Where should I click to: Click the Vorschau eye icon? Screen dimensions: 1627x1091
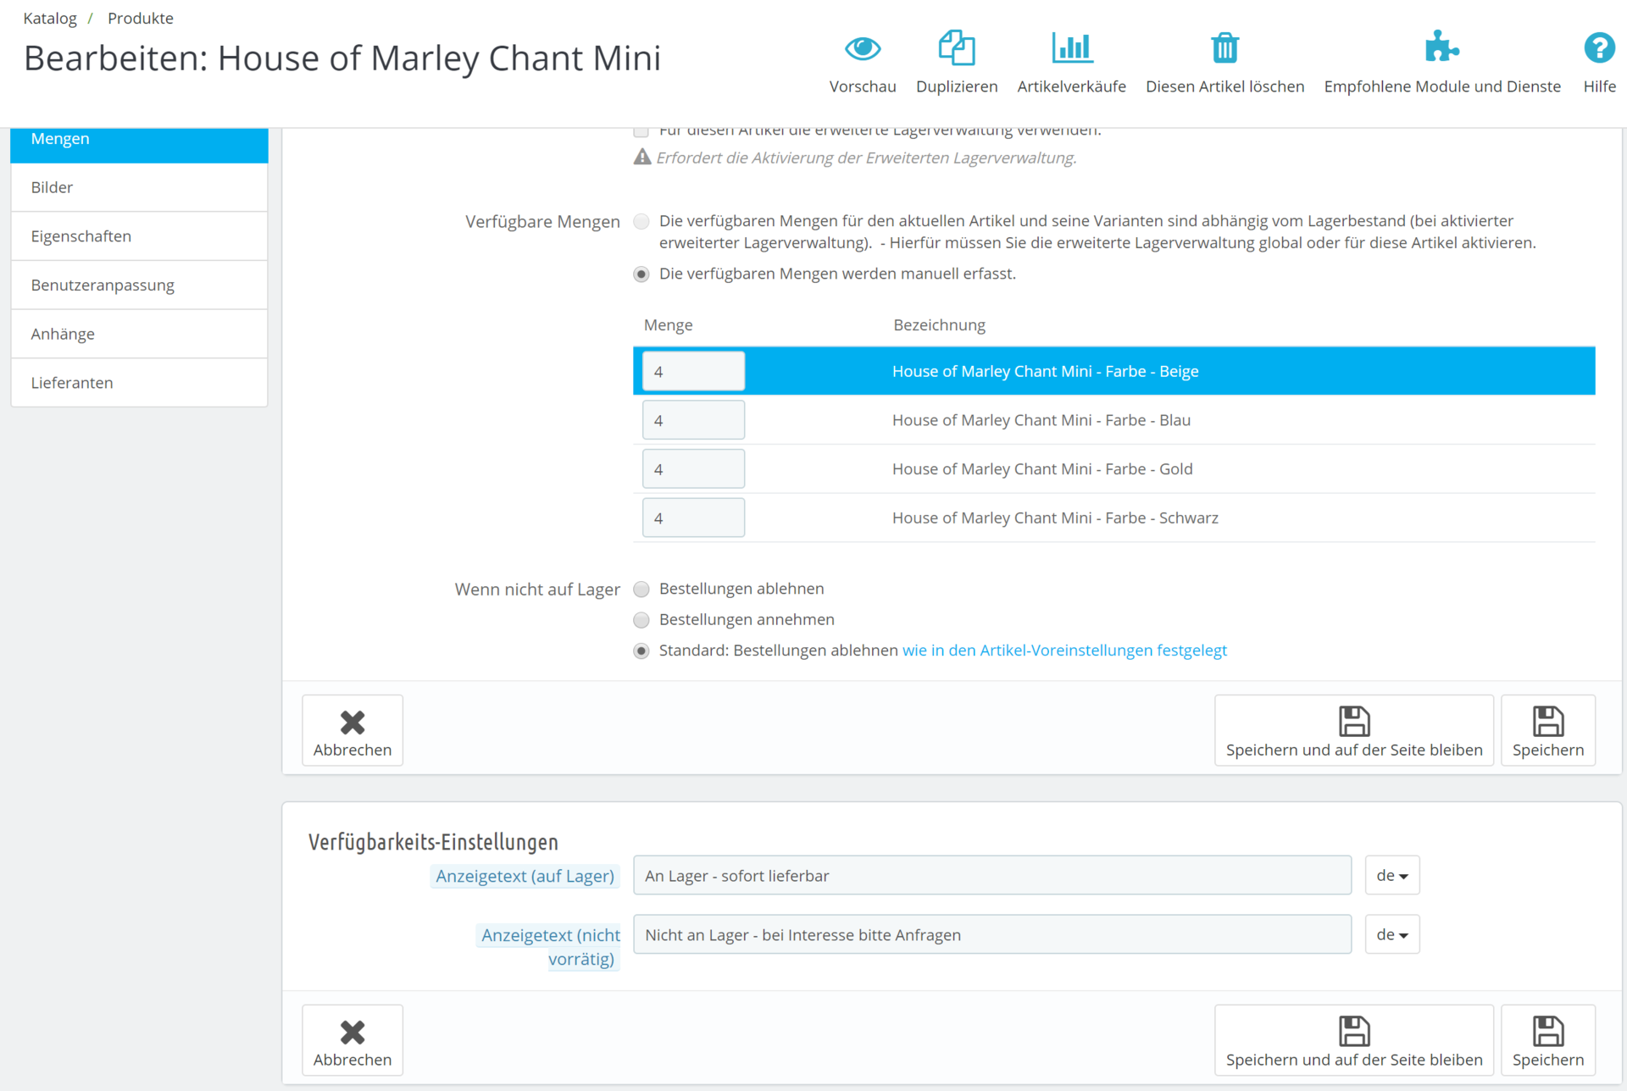point(862,48)
